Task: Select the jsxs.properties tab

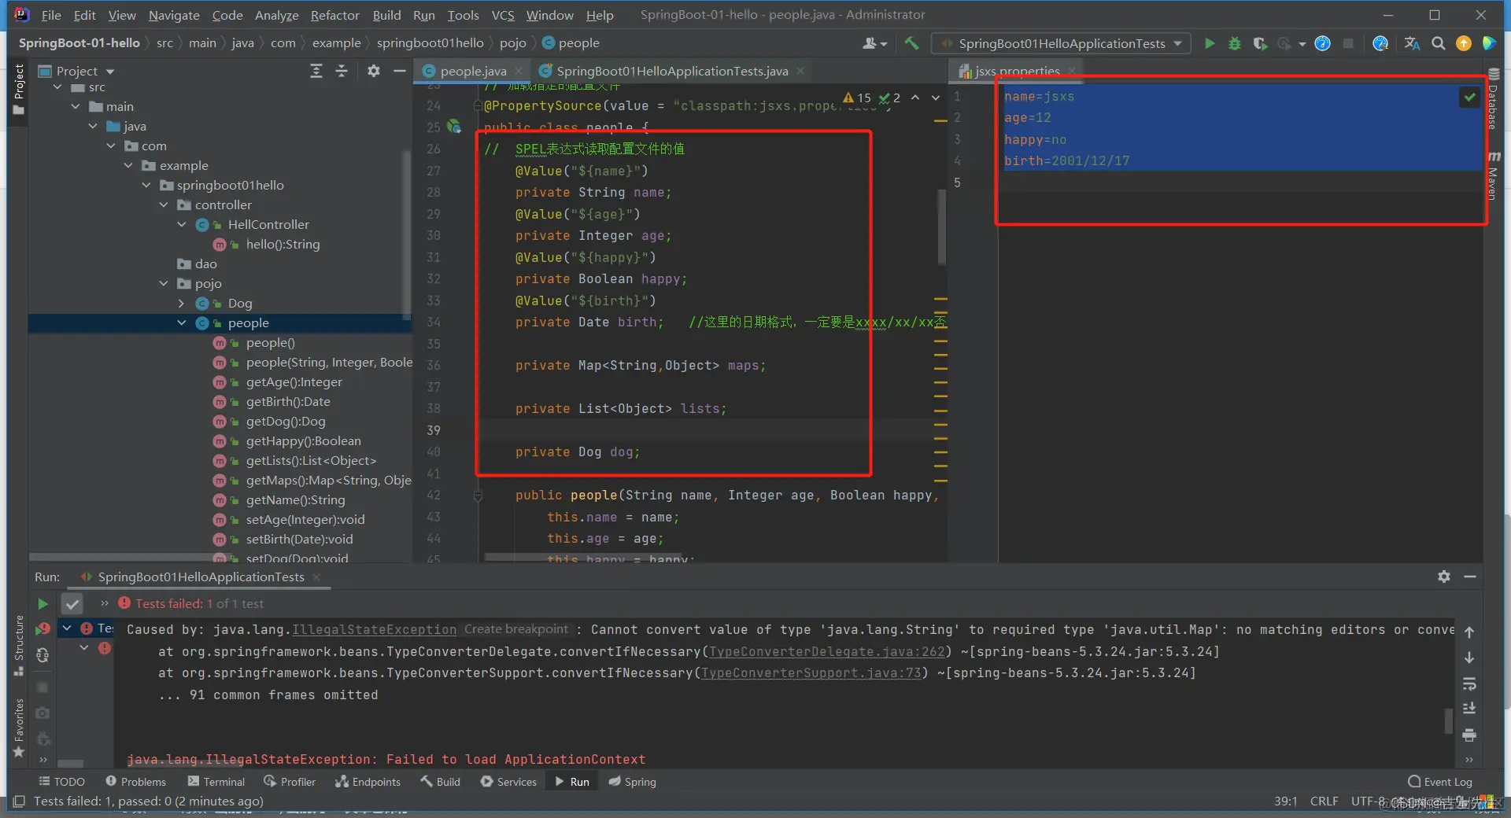Action: (x=1017, y=72)
